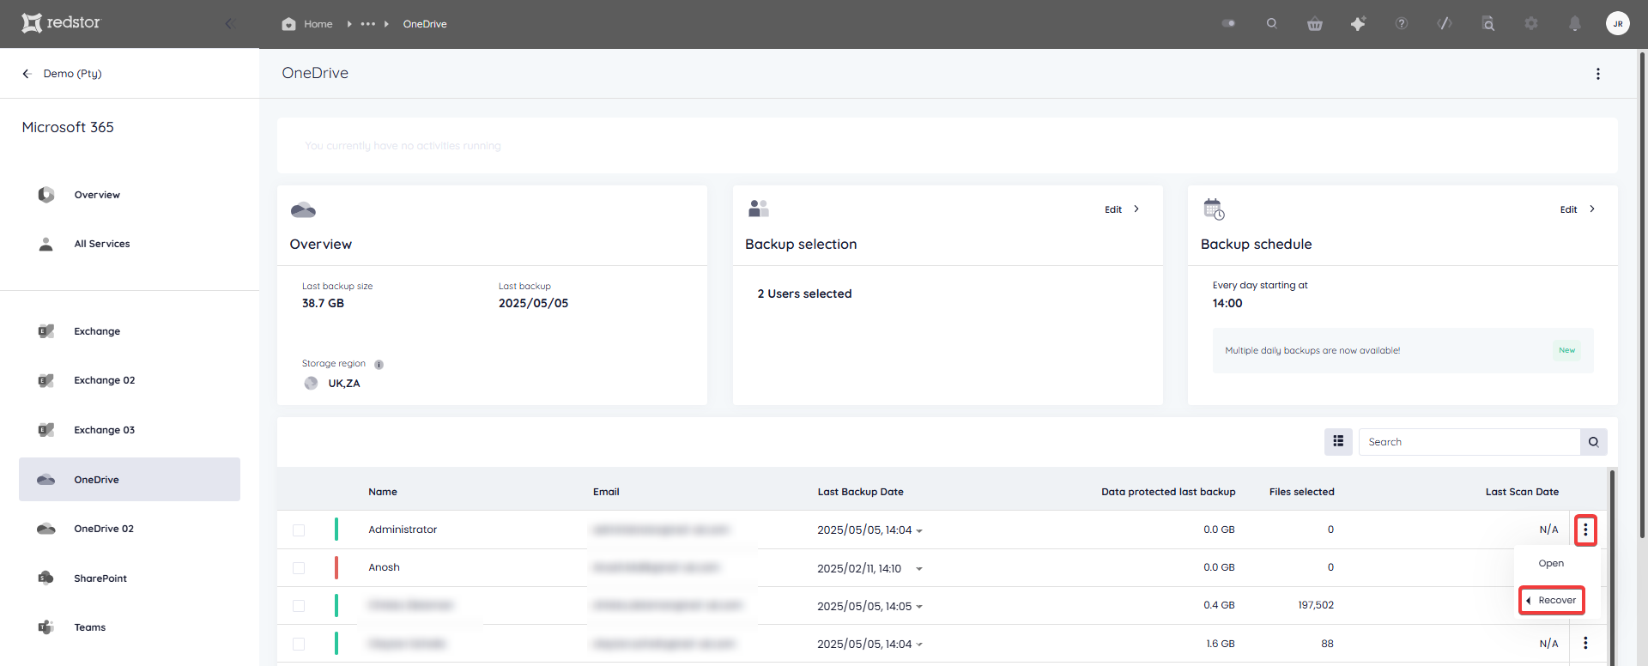Collapse the sidebar with the chevron

pos(228,23)
